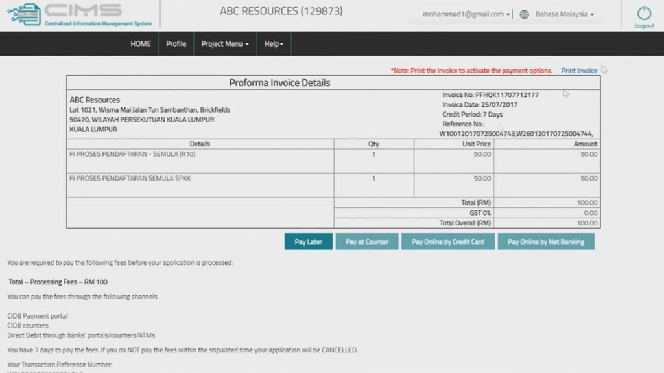The height and width of the screenshot is (373, 664).
Task: Click the globe language icon
Action: [524, 14]
